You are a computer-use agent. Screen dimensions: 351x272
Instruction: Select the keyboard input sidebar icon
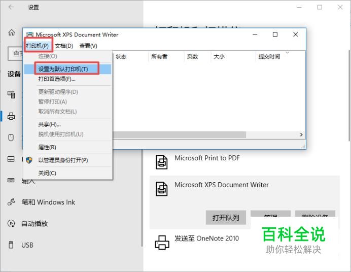(x=11, y=180)
